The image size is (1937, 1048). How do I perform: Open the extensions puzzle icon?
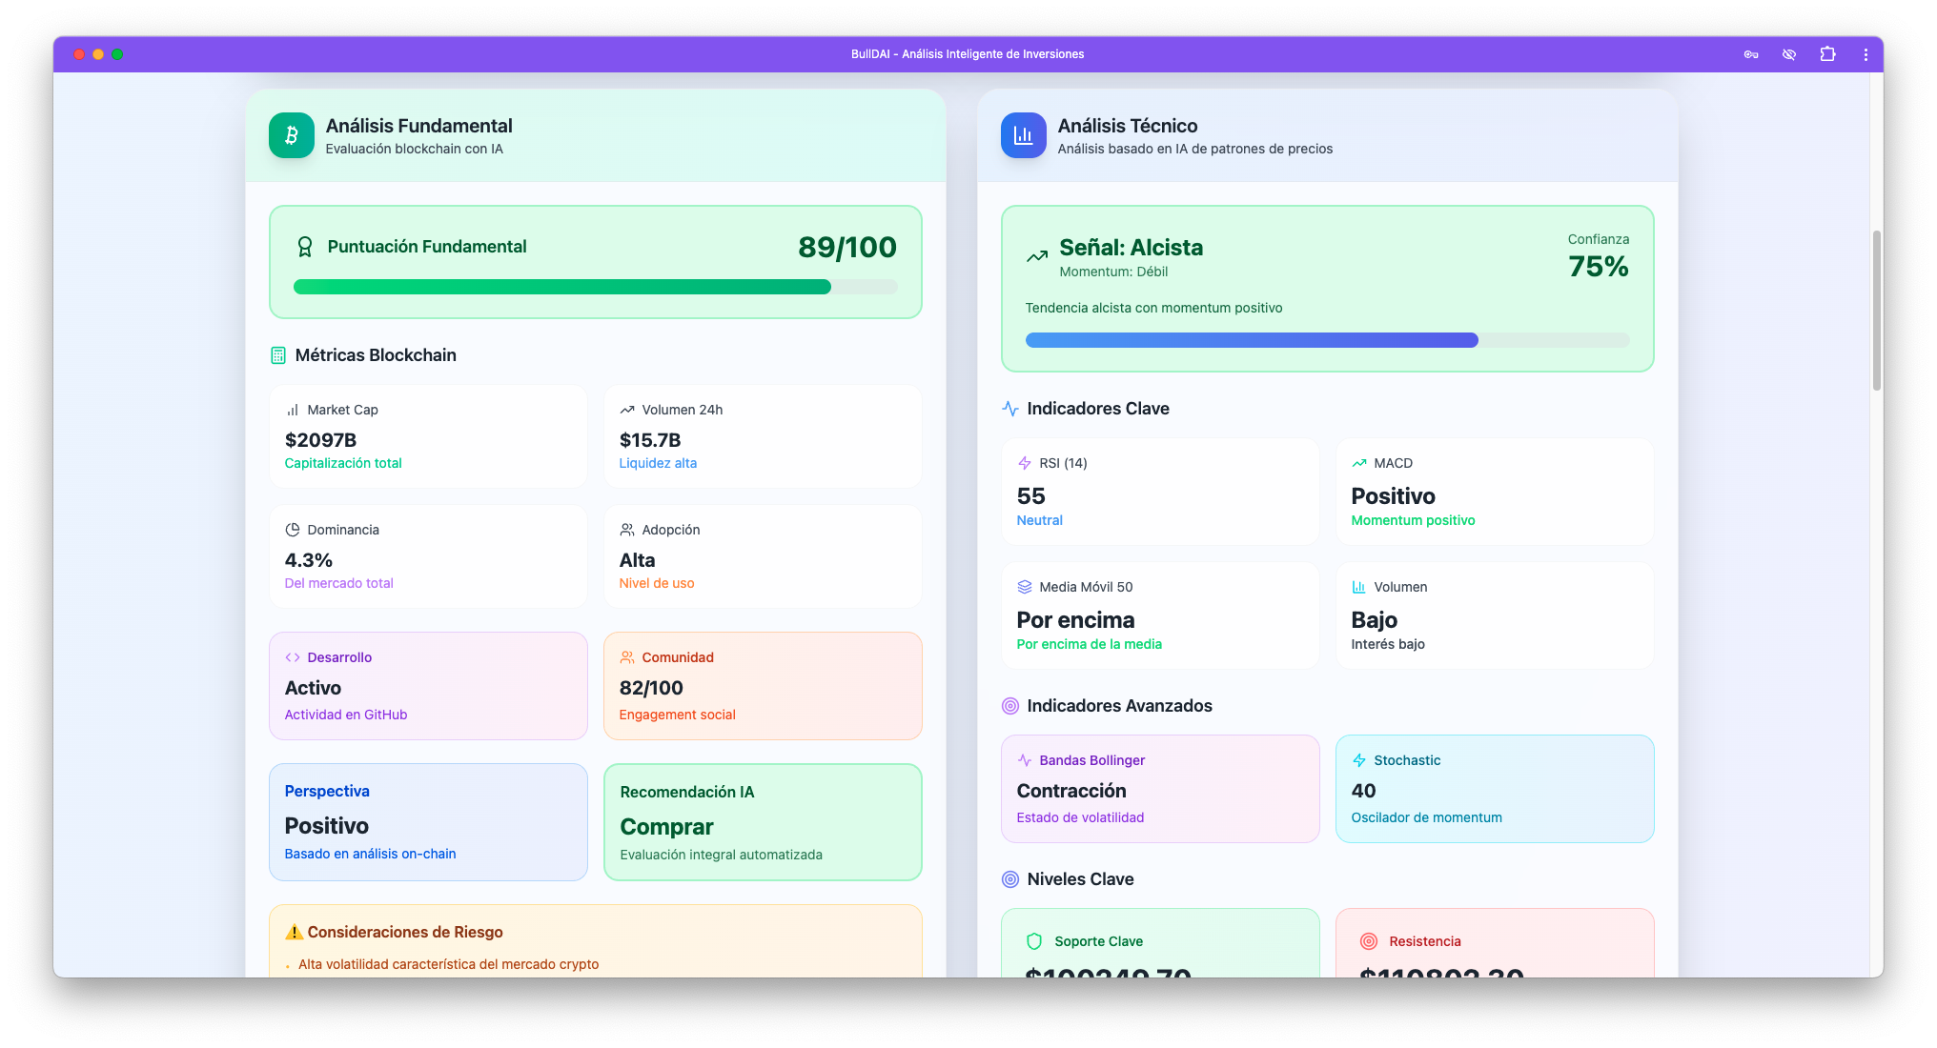[1827, 54]
